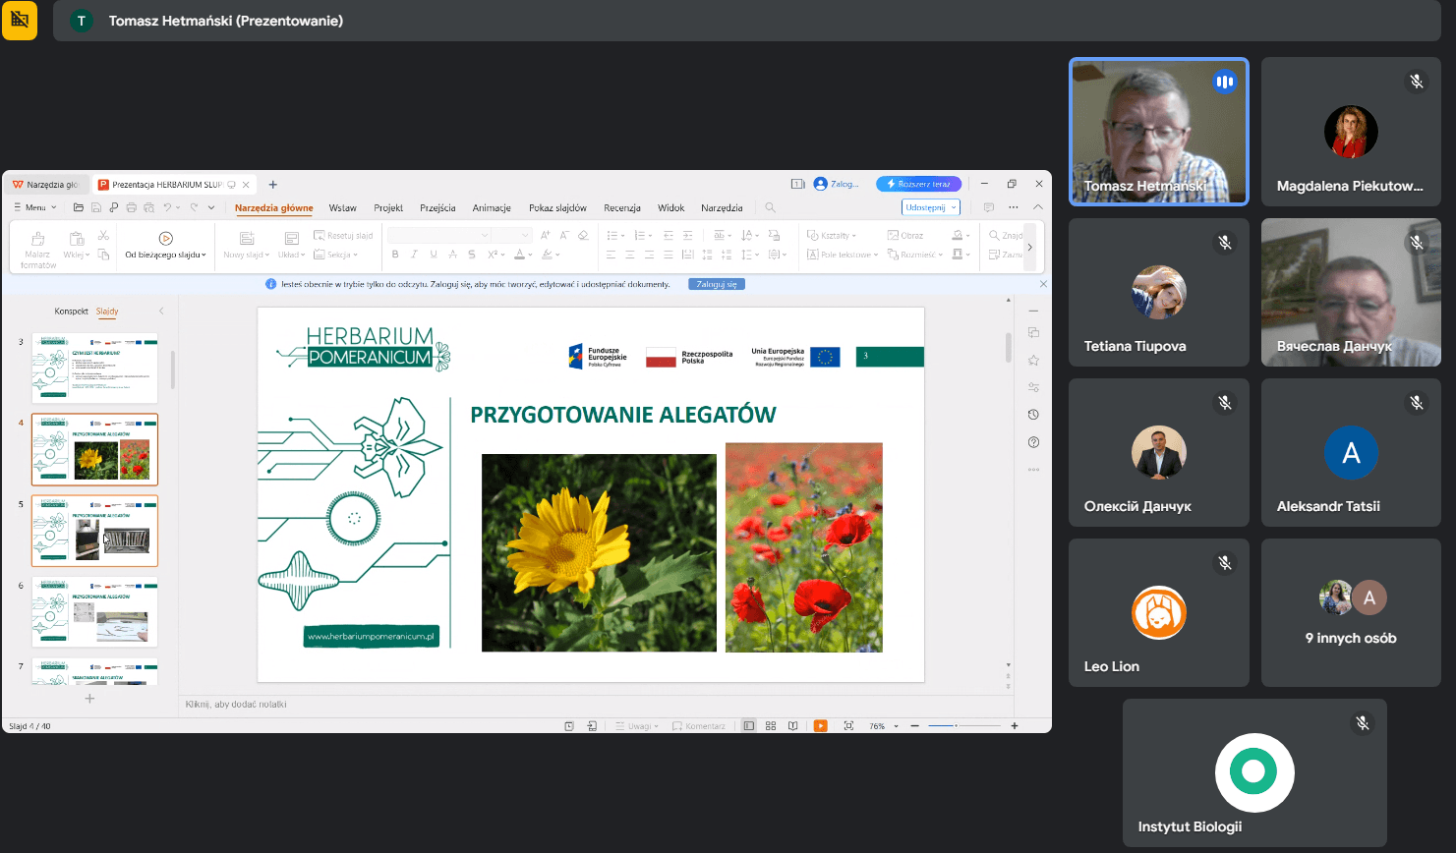Click the Italic formatting icon
The height and width of the screenshot is (853, 1456).
(414, 255)
